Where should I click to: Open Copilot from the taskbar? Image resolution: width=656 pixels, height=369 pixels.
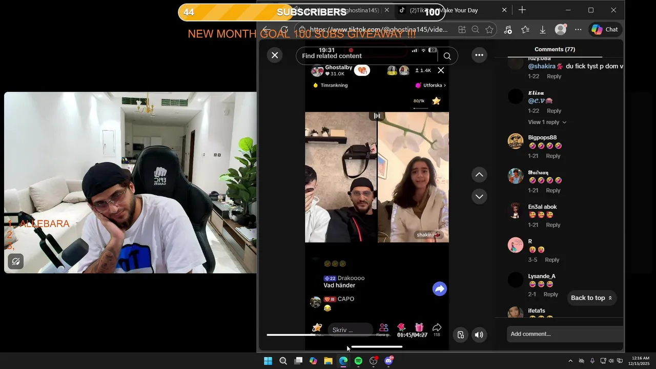point(313,361)
